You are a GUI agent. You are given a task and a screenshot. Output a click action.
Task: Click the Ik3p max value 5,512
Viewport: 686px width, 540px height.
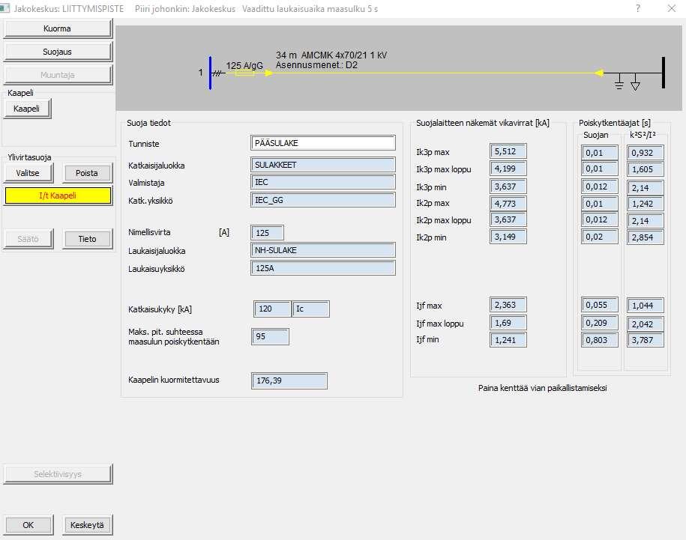[508, 151]
